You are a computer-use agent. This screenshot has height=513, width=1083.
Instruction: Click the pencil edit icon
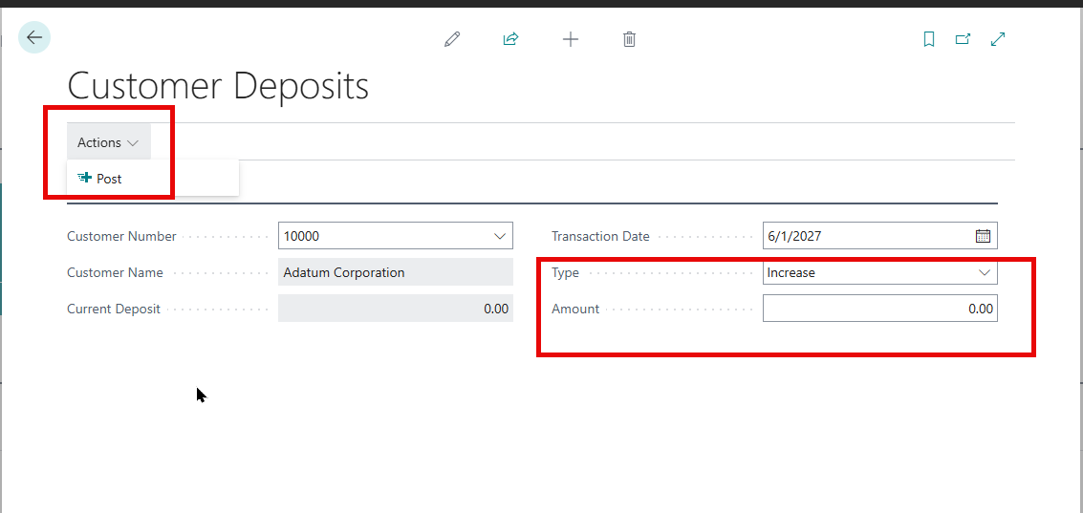pyautogui.click(x=452, y=39)
